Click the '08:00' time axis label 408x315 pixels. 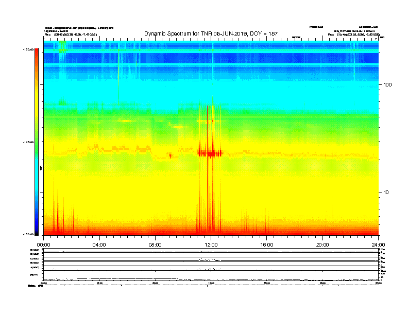pyautogui.click(x=155, y=245)
